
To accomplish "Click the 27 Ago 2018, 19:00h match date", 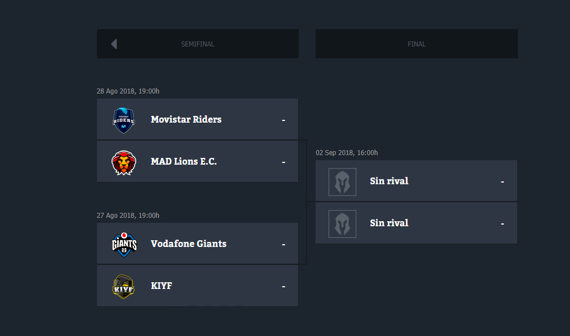I will (128, 216).
